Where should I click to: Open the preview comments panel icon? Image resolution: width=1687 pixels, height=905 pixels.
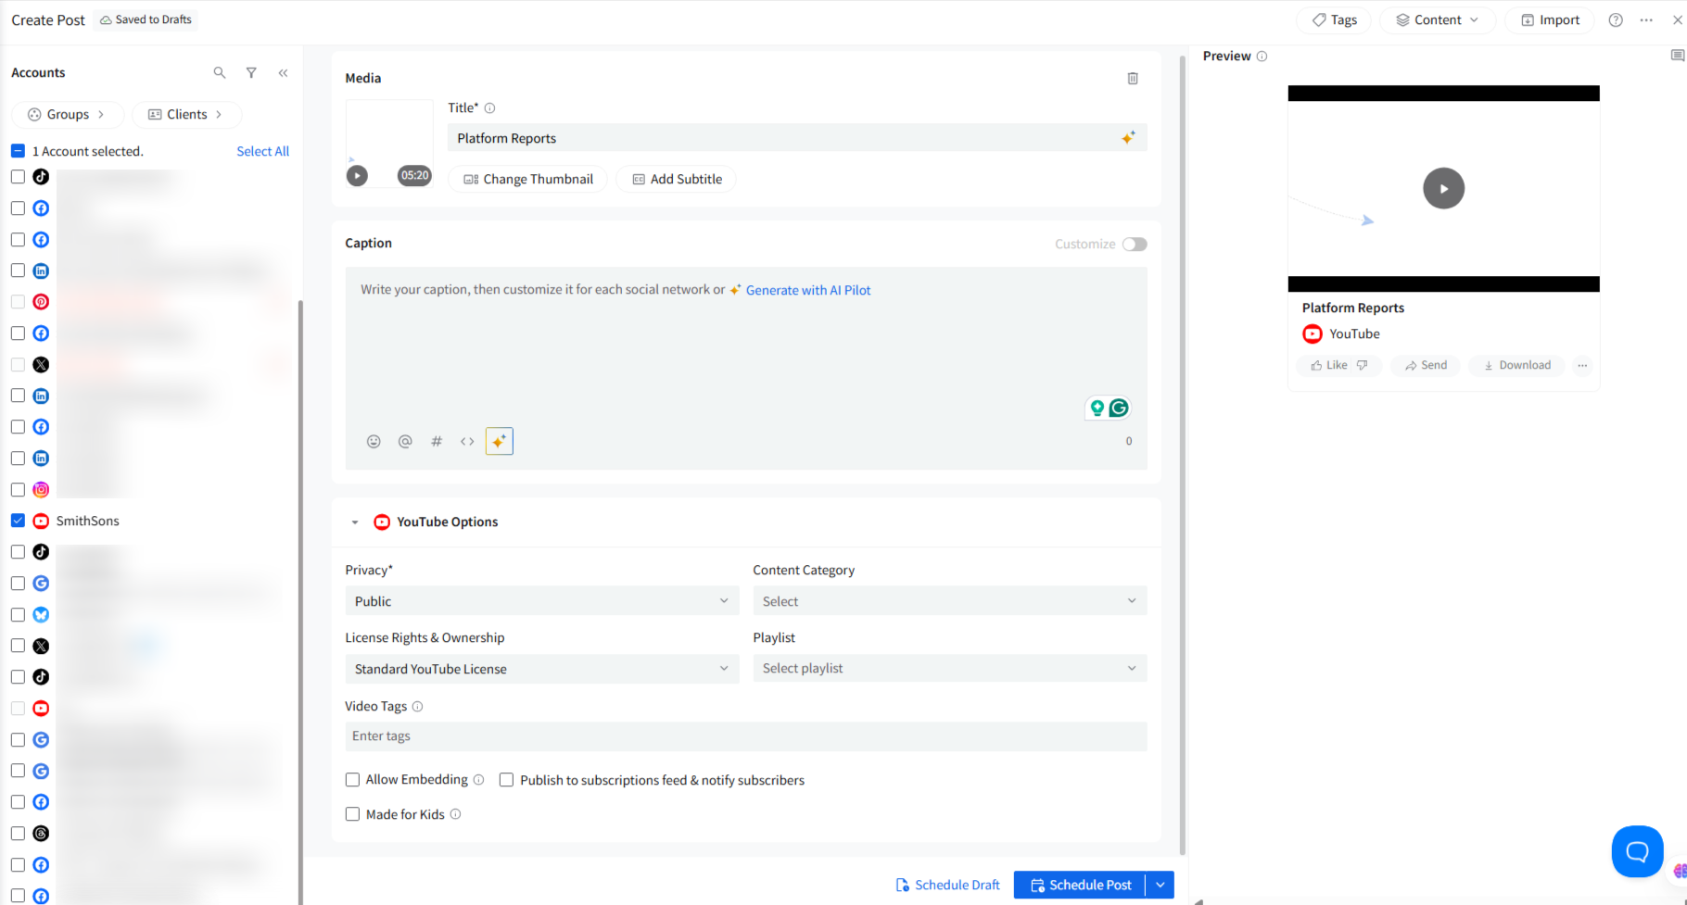coord(1677,56)
